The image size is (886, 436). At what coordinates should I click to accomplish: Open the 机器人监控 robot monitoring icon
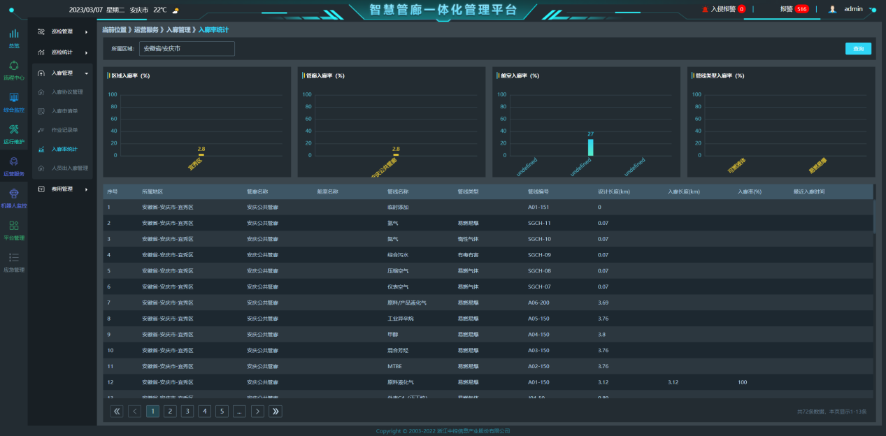[x=13, y=194]
